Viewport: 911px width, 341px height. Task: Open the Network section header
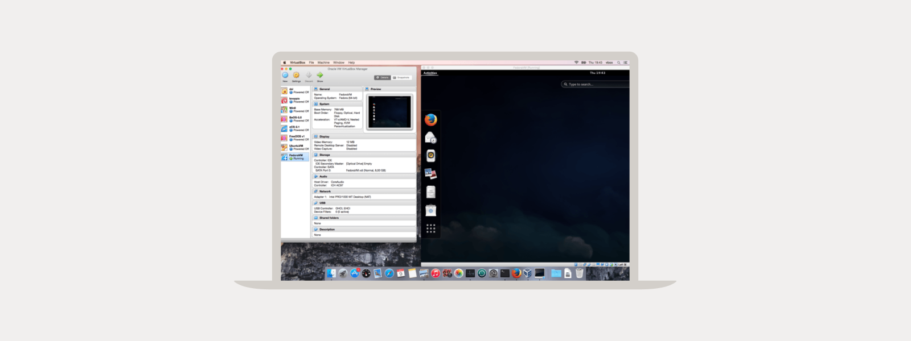[364, 192]
